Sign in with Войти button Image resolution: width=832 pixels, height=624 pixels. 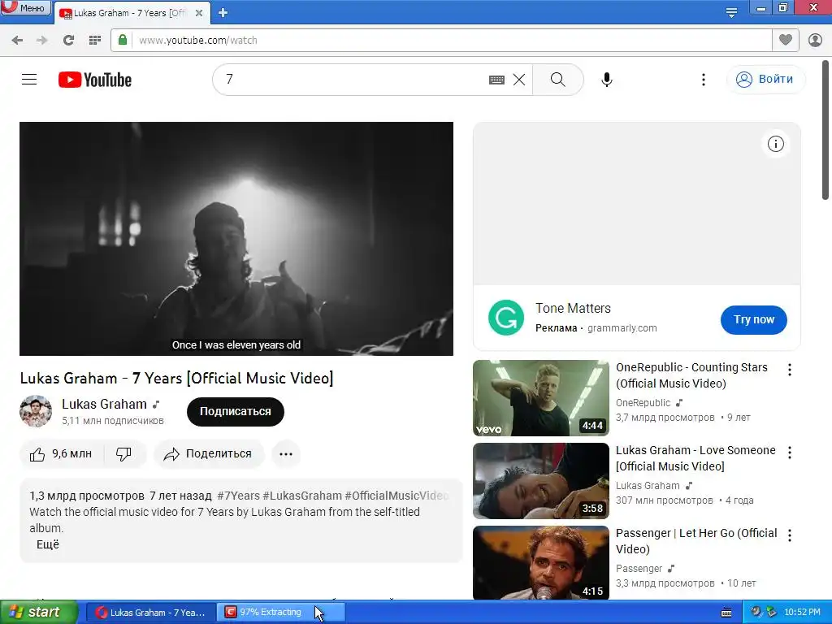point(765,80)
